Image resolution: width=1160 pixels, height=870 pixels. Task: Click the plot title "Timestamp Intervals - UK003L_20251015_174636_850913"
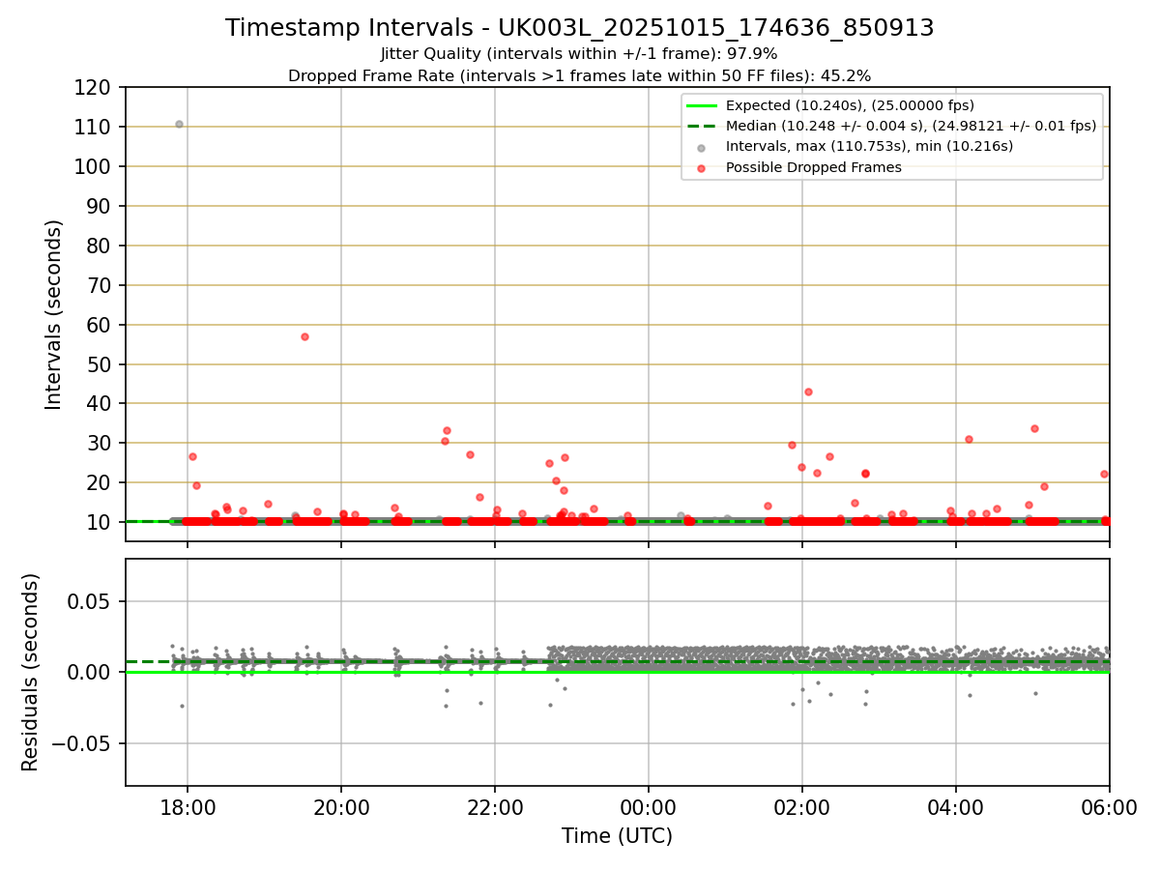coord(580,28)
